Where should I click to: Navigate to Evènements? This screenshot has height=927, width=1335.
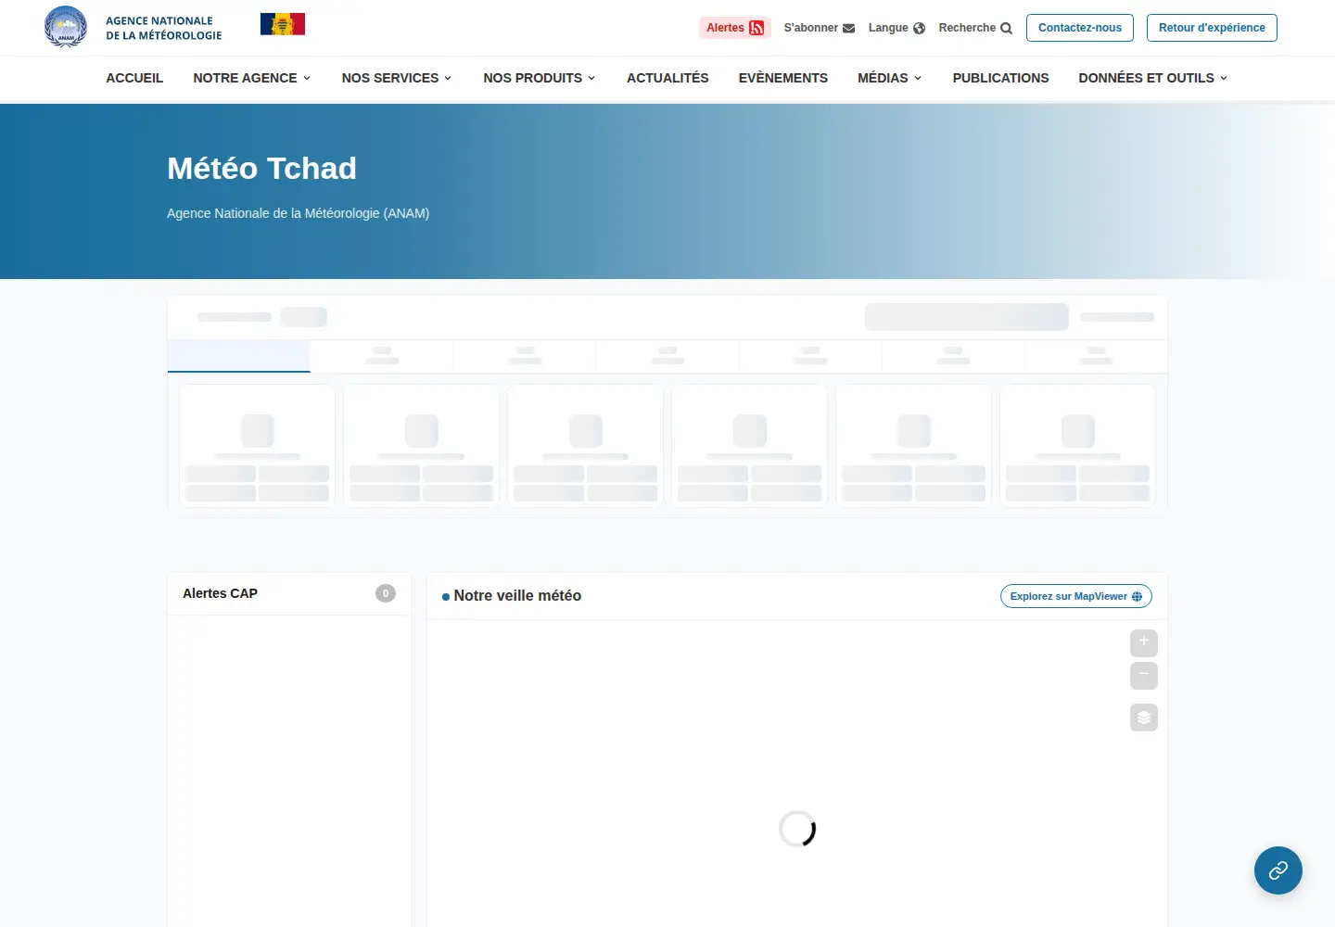tap(783, 78)
